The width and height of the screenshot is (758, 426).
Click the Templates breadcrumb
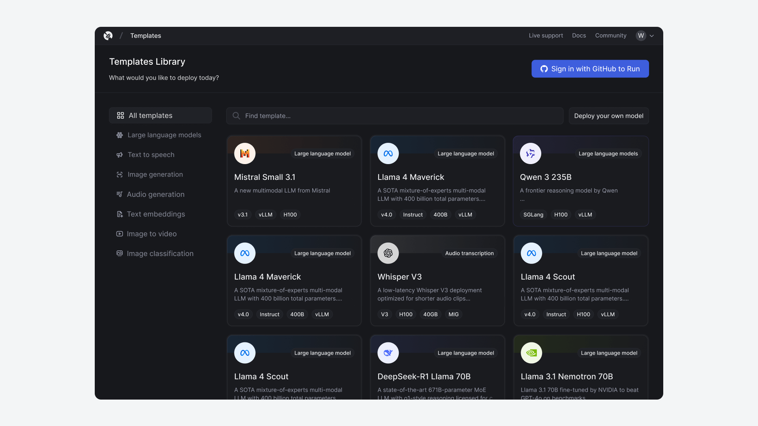(x=146, y=35)
